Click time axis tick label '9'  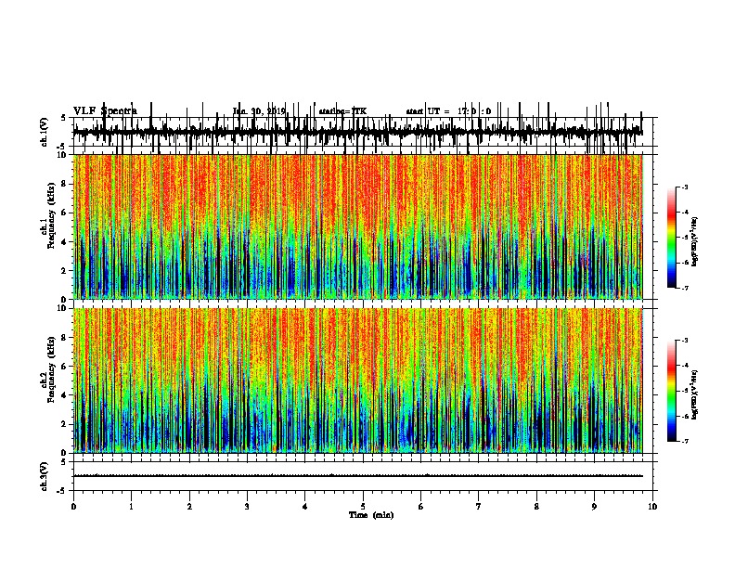[594, 507]
